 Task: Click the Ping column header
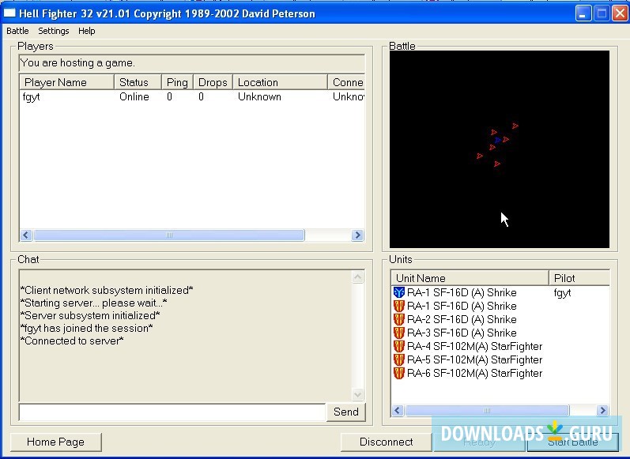click(x=177, y=82)
